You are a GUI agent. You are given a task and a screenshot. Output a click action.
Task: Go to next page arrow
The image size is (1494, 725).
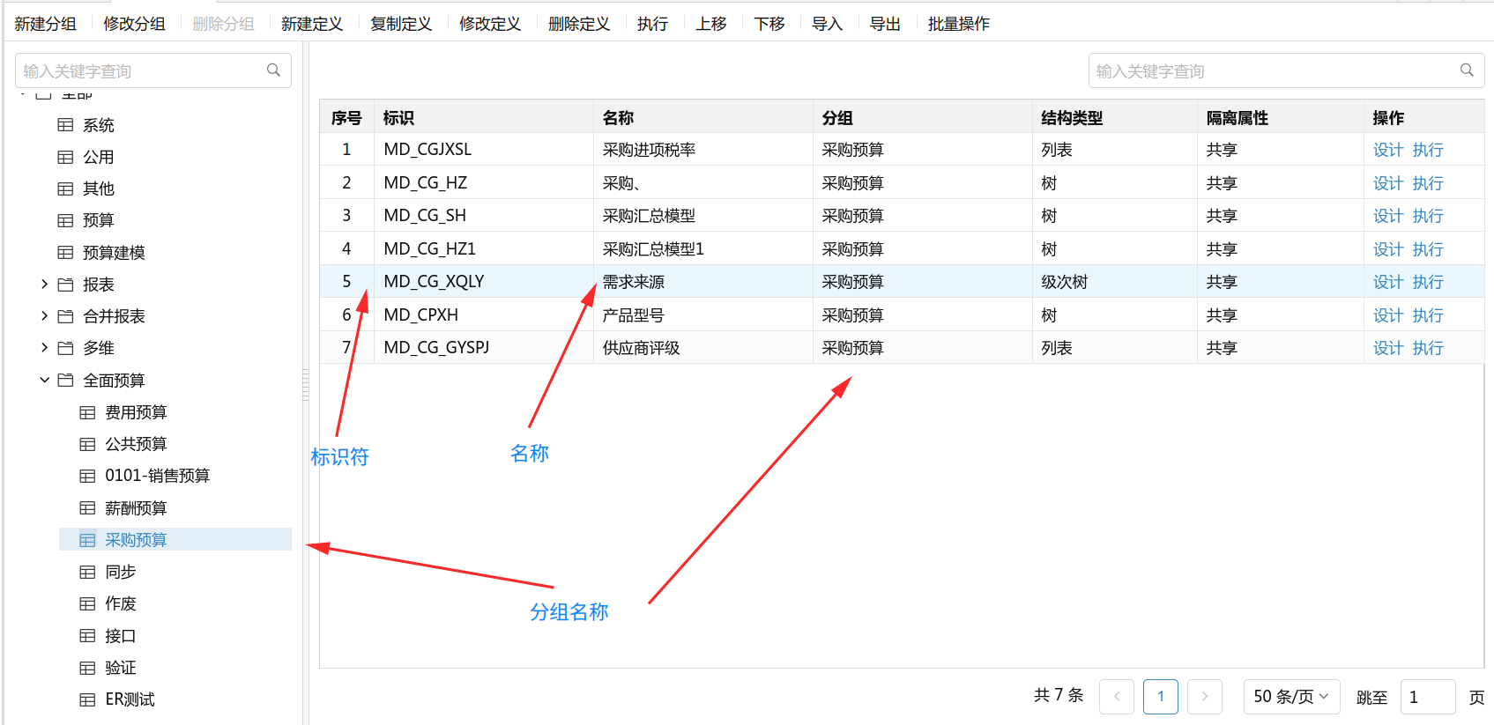pos(1204,697)
